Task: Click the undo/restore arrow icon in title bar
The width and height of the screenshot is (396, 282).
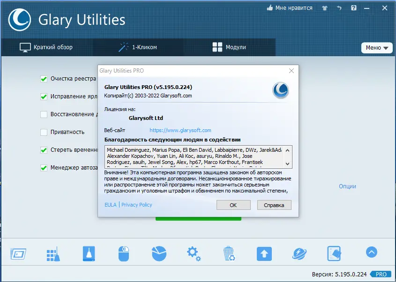Action: point(339,8)
